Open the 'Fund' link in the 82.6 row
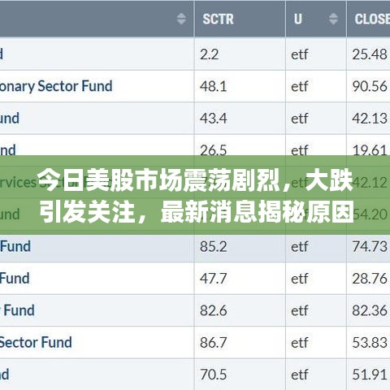 19,310
